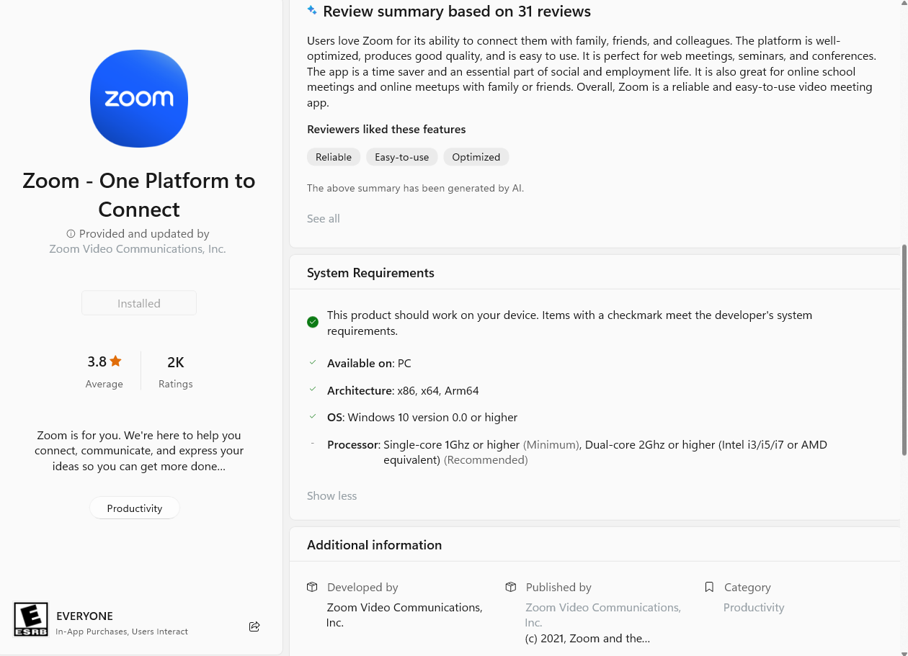Click the green compatibility checkmark icon
The width and height of the screenshot is (908, 656).
pyautogui.click(x=313, y=322)
